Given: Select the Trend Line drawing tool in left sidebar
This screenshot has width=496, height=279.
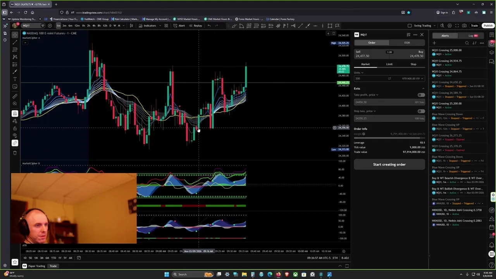Looking at the screenshot, I should [15, 42].
